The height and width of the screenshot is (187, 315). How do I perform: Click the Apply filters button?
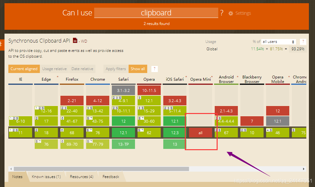click(116, 69)
